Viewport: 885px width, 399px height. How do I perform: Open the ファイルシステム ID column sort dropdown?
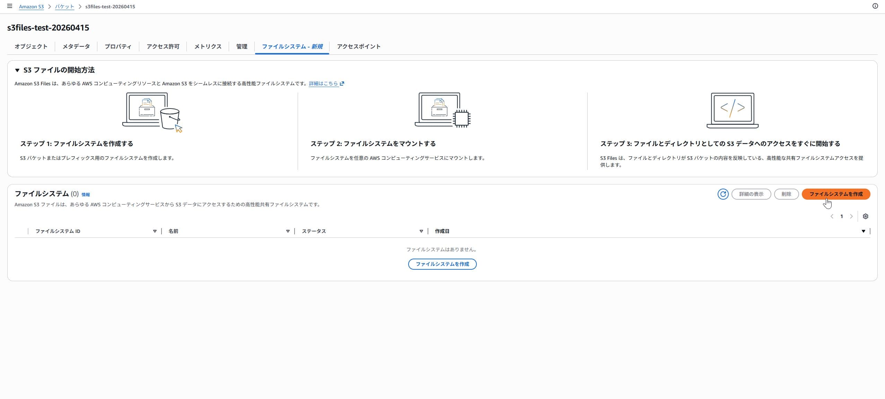(x=155, y=231)
